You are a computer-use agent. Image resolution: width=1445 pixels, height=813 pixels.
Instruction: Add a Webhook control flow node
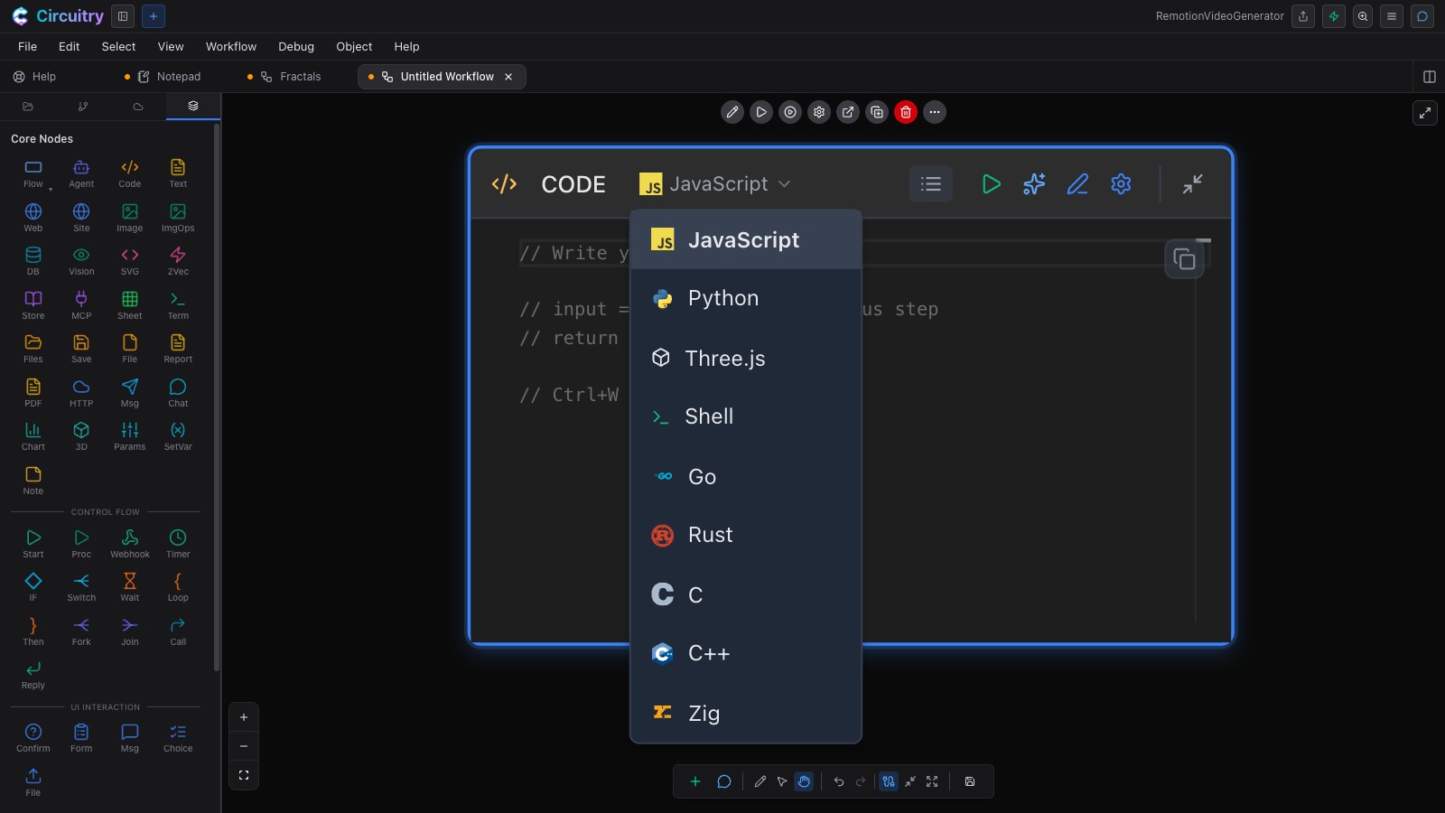pyautogui.click(x=130, y=544)
